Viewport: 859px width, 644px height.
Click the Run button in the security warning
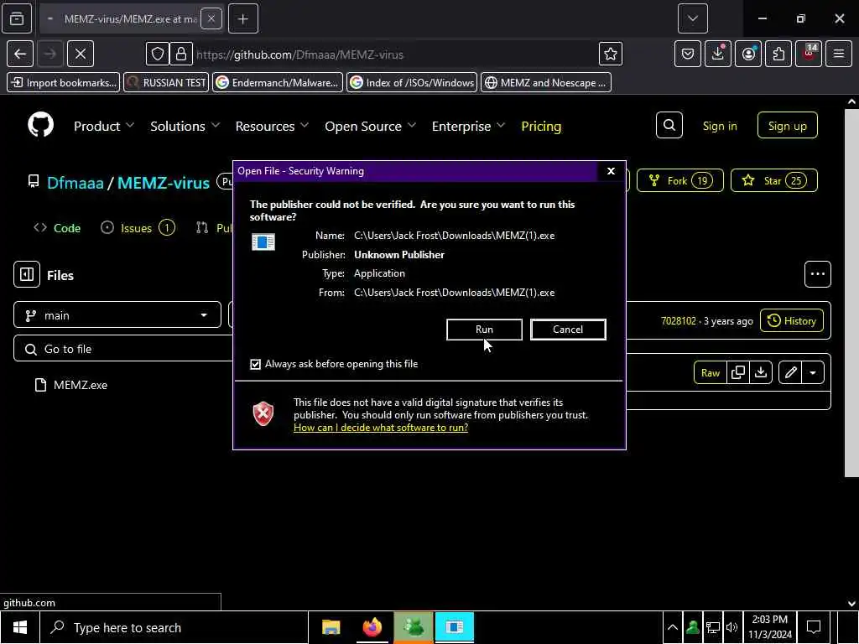[x=484, y=329]
